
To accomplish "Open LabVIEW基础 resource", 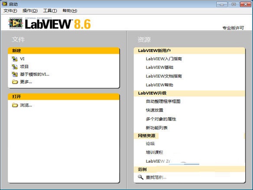I will pos(159,67).
